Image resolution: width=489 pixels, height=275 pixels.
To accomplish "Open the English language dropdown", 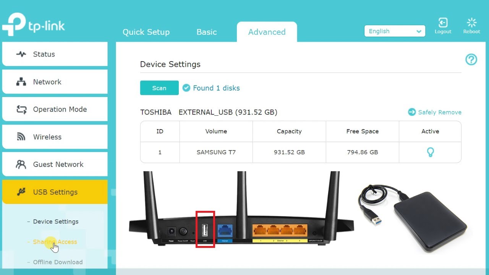I will (x=395, y=31).
